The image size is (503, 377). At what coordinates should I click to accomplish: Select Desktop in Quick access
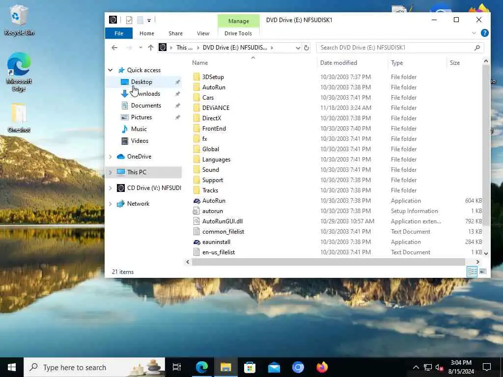pos(141,82)
